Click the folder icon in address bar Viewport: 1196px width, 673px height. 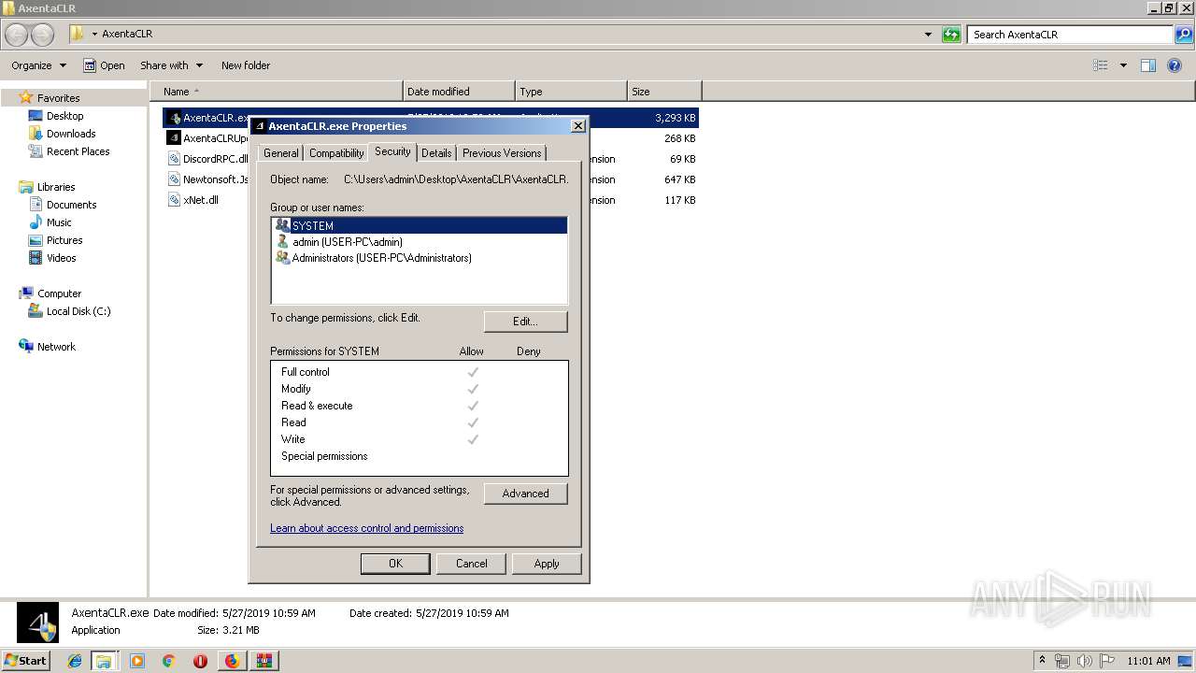coord(77,34)
